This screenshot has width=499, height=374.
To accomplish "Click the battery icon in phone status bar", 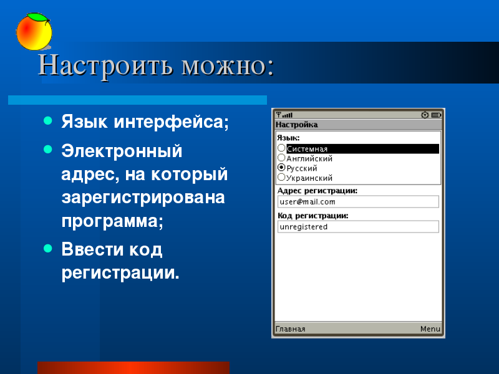I will (436, 115).
